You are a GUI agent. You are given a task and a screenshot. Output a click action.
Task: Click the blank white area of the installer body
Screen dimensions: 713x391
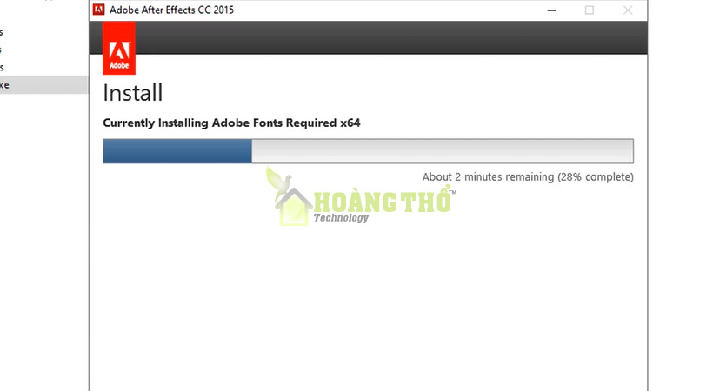tap(369, 309)
